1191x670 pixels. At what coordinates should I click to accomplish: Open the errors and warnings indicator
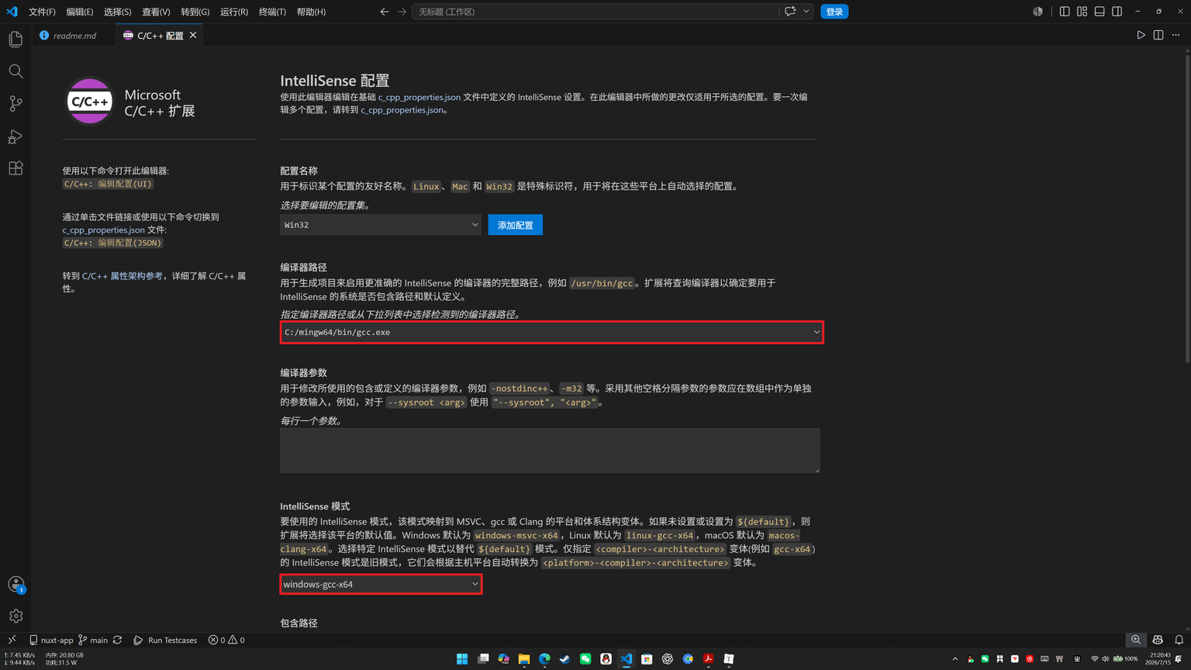click(x=226, y=640)
